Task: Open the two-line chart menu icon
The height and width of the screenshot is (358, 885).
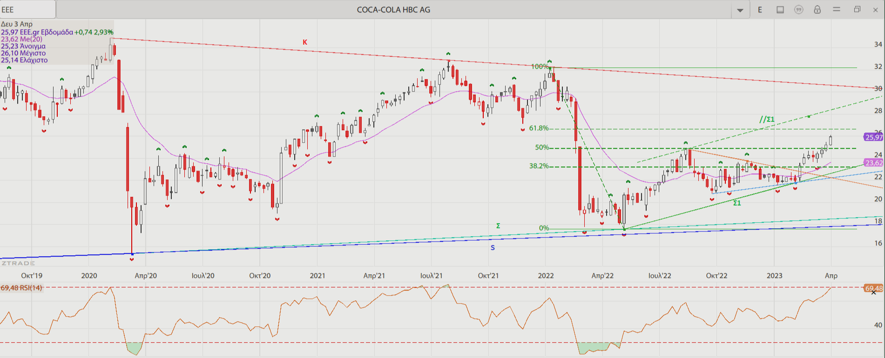Action: 837,9
